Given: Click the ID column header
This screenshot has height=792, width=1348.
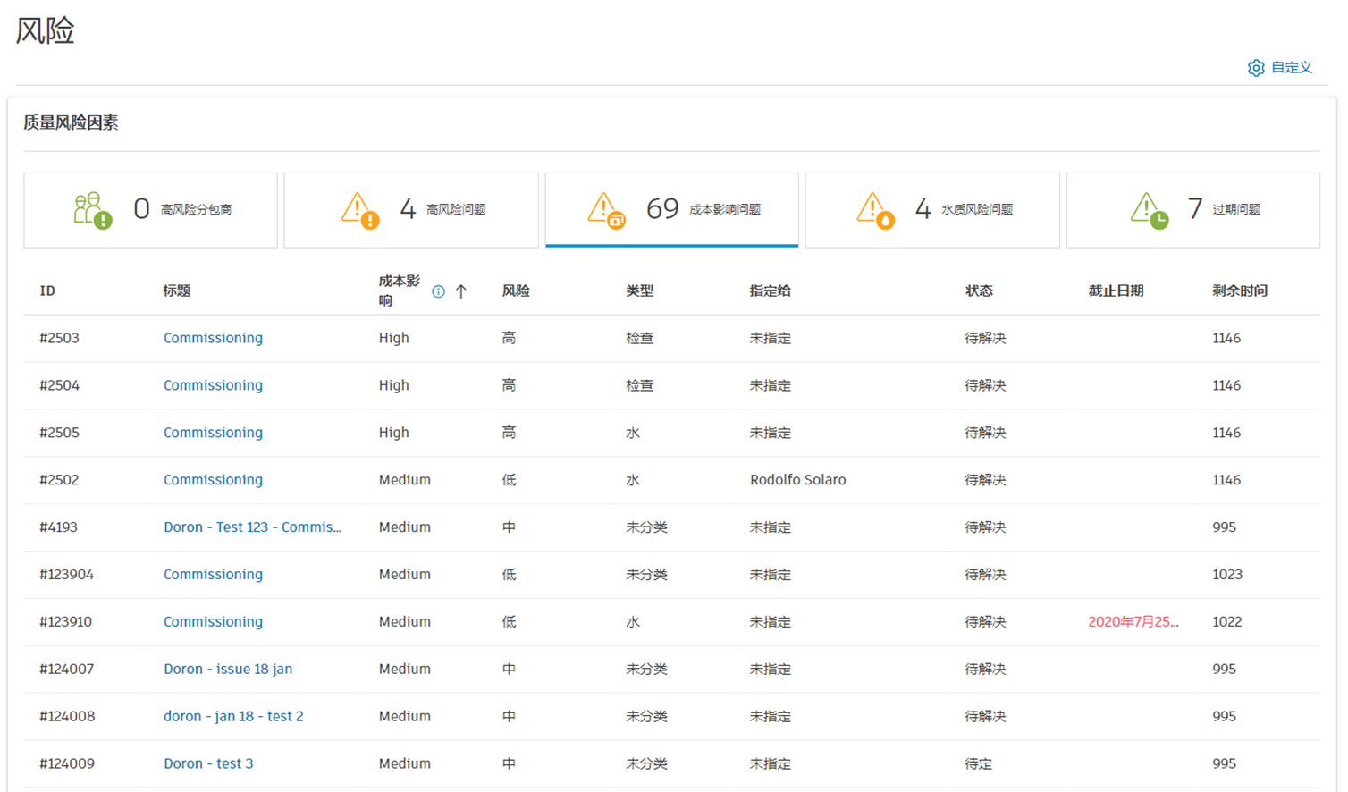Looking at the screenshot, I should tap(47, 291).
